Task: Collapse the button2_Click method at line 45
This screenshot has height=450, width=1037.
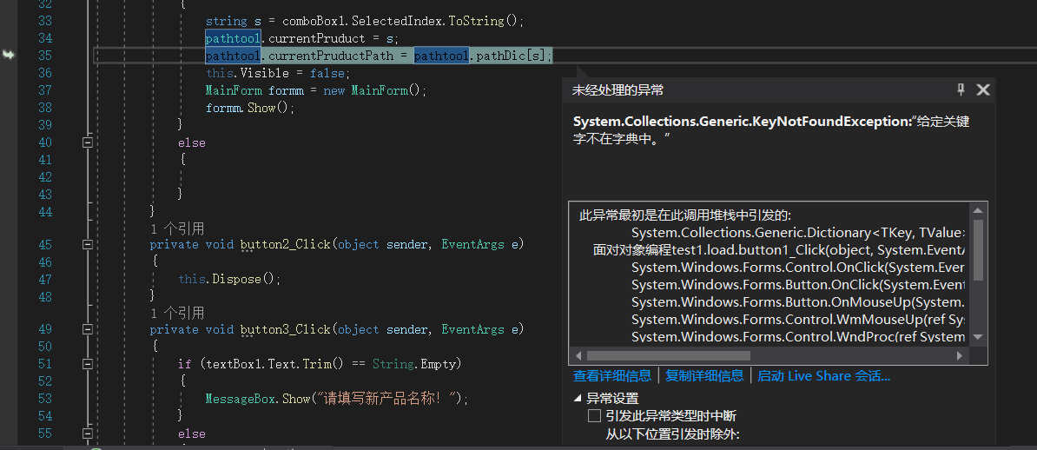Action: coord(88,244)
